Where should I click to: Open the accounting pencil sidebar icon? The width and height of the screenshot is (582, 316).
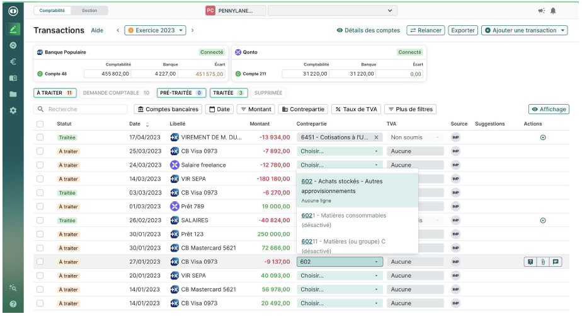[13, 29]
